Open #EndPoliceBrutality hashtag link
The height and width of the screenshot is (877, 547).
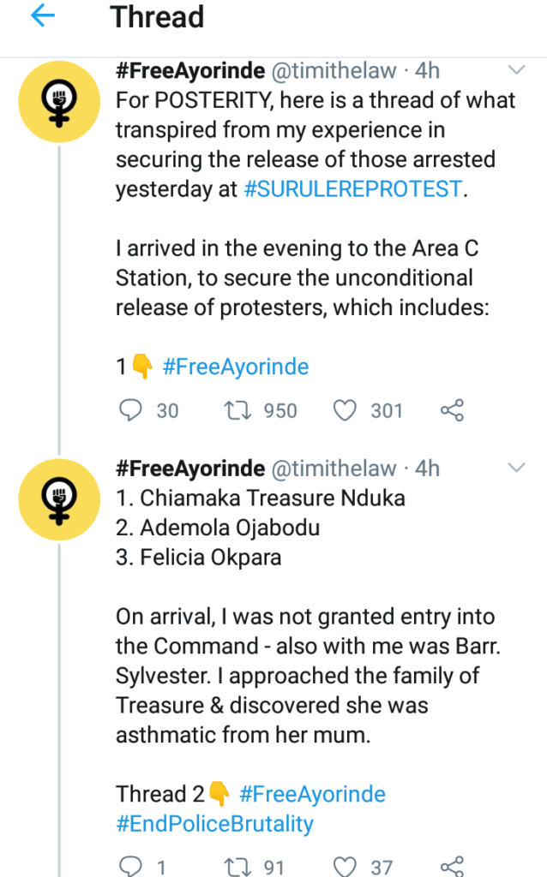click(215, 824)
